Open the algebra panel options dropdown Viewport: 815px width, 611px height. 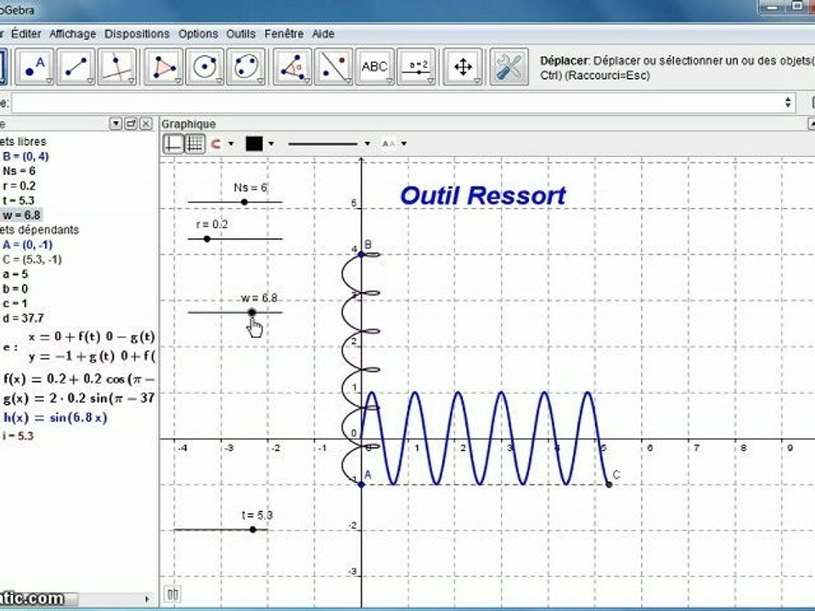coord(116,124)
